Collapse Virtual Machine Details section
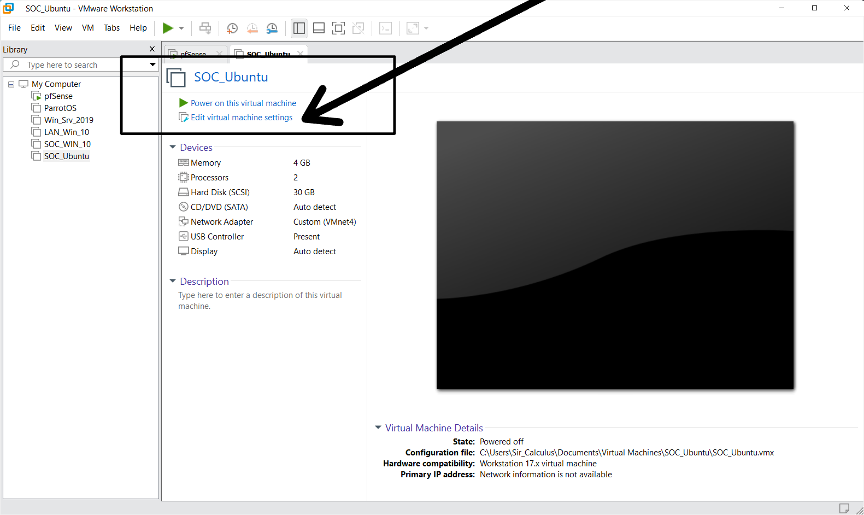The width and height of the screenshot is (864, 515). click(x=378, y=428)
